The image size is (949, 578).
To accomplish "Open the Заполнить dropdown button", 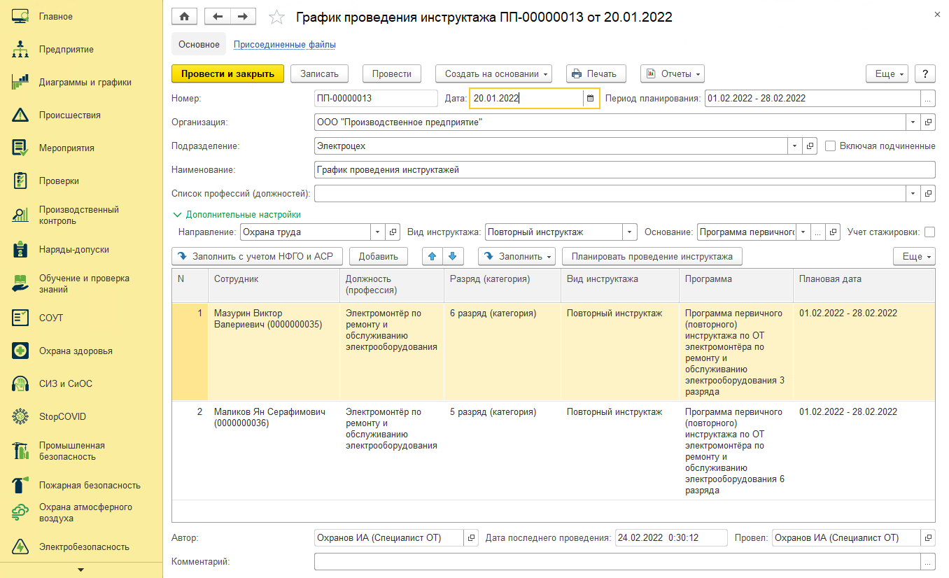I will coord(516,257).
